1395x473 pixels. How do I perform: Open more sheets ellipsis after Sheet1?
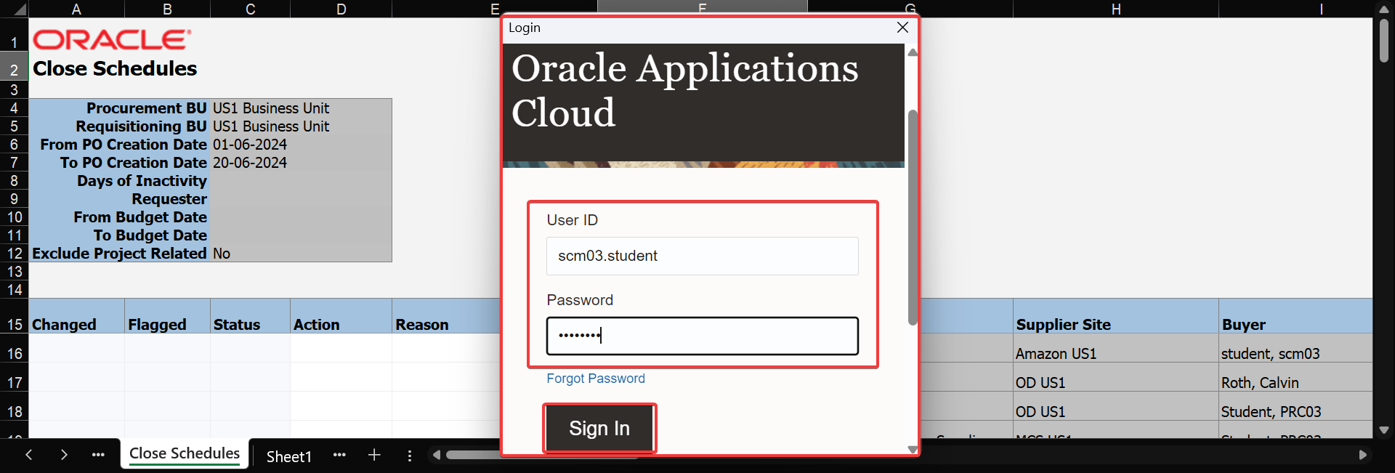point(339,455)
